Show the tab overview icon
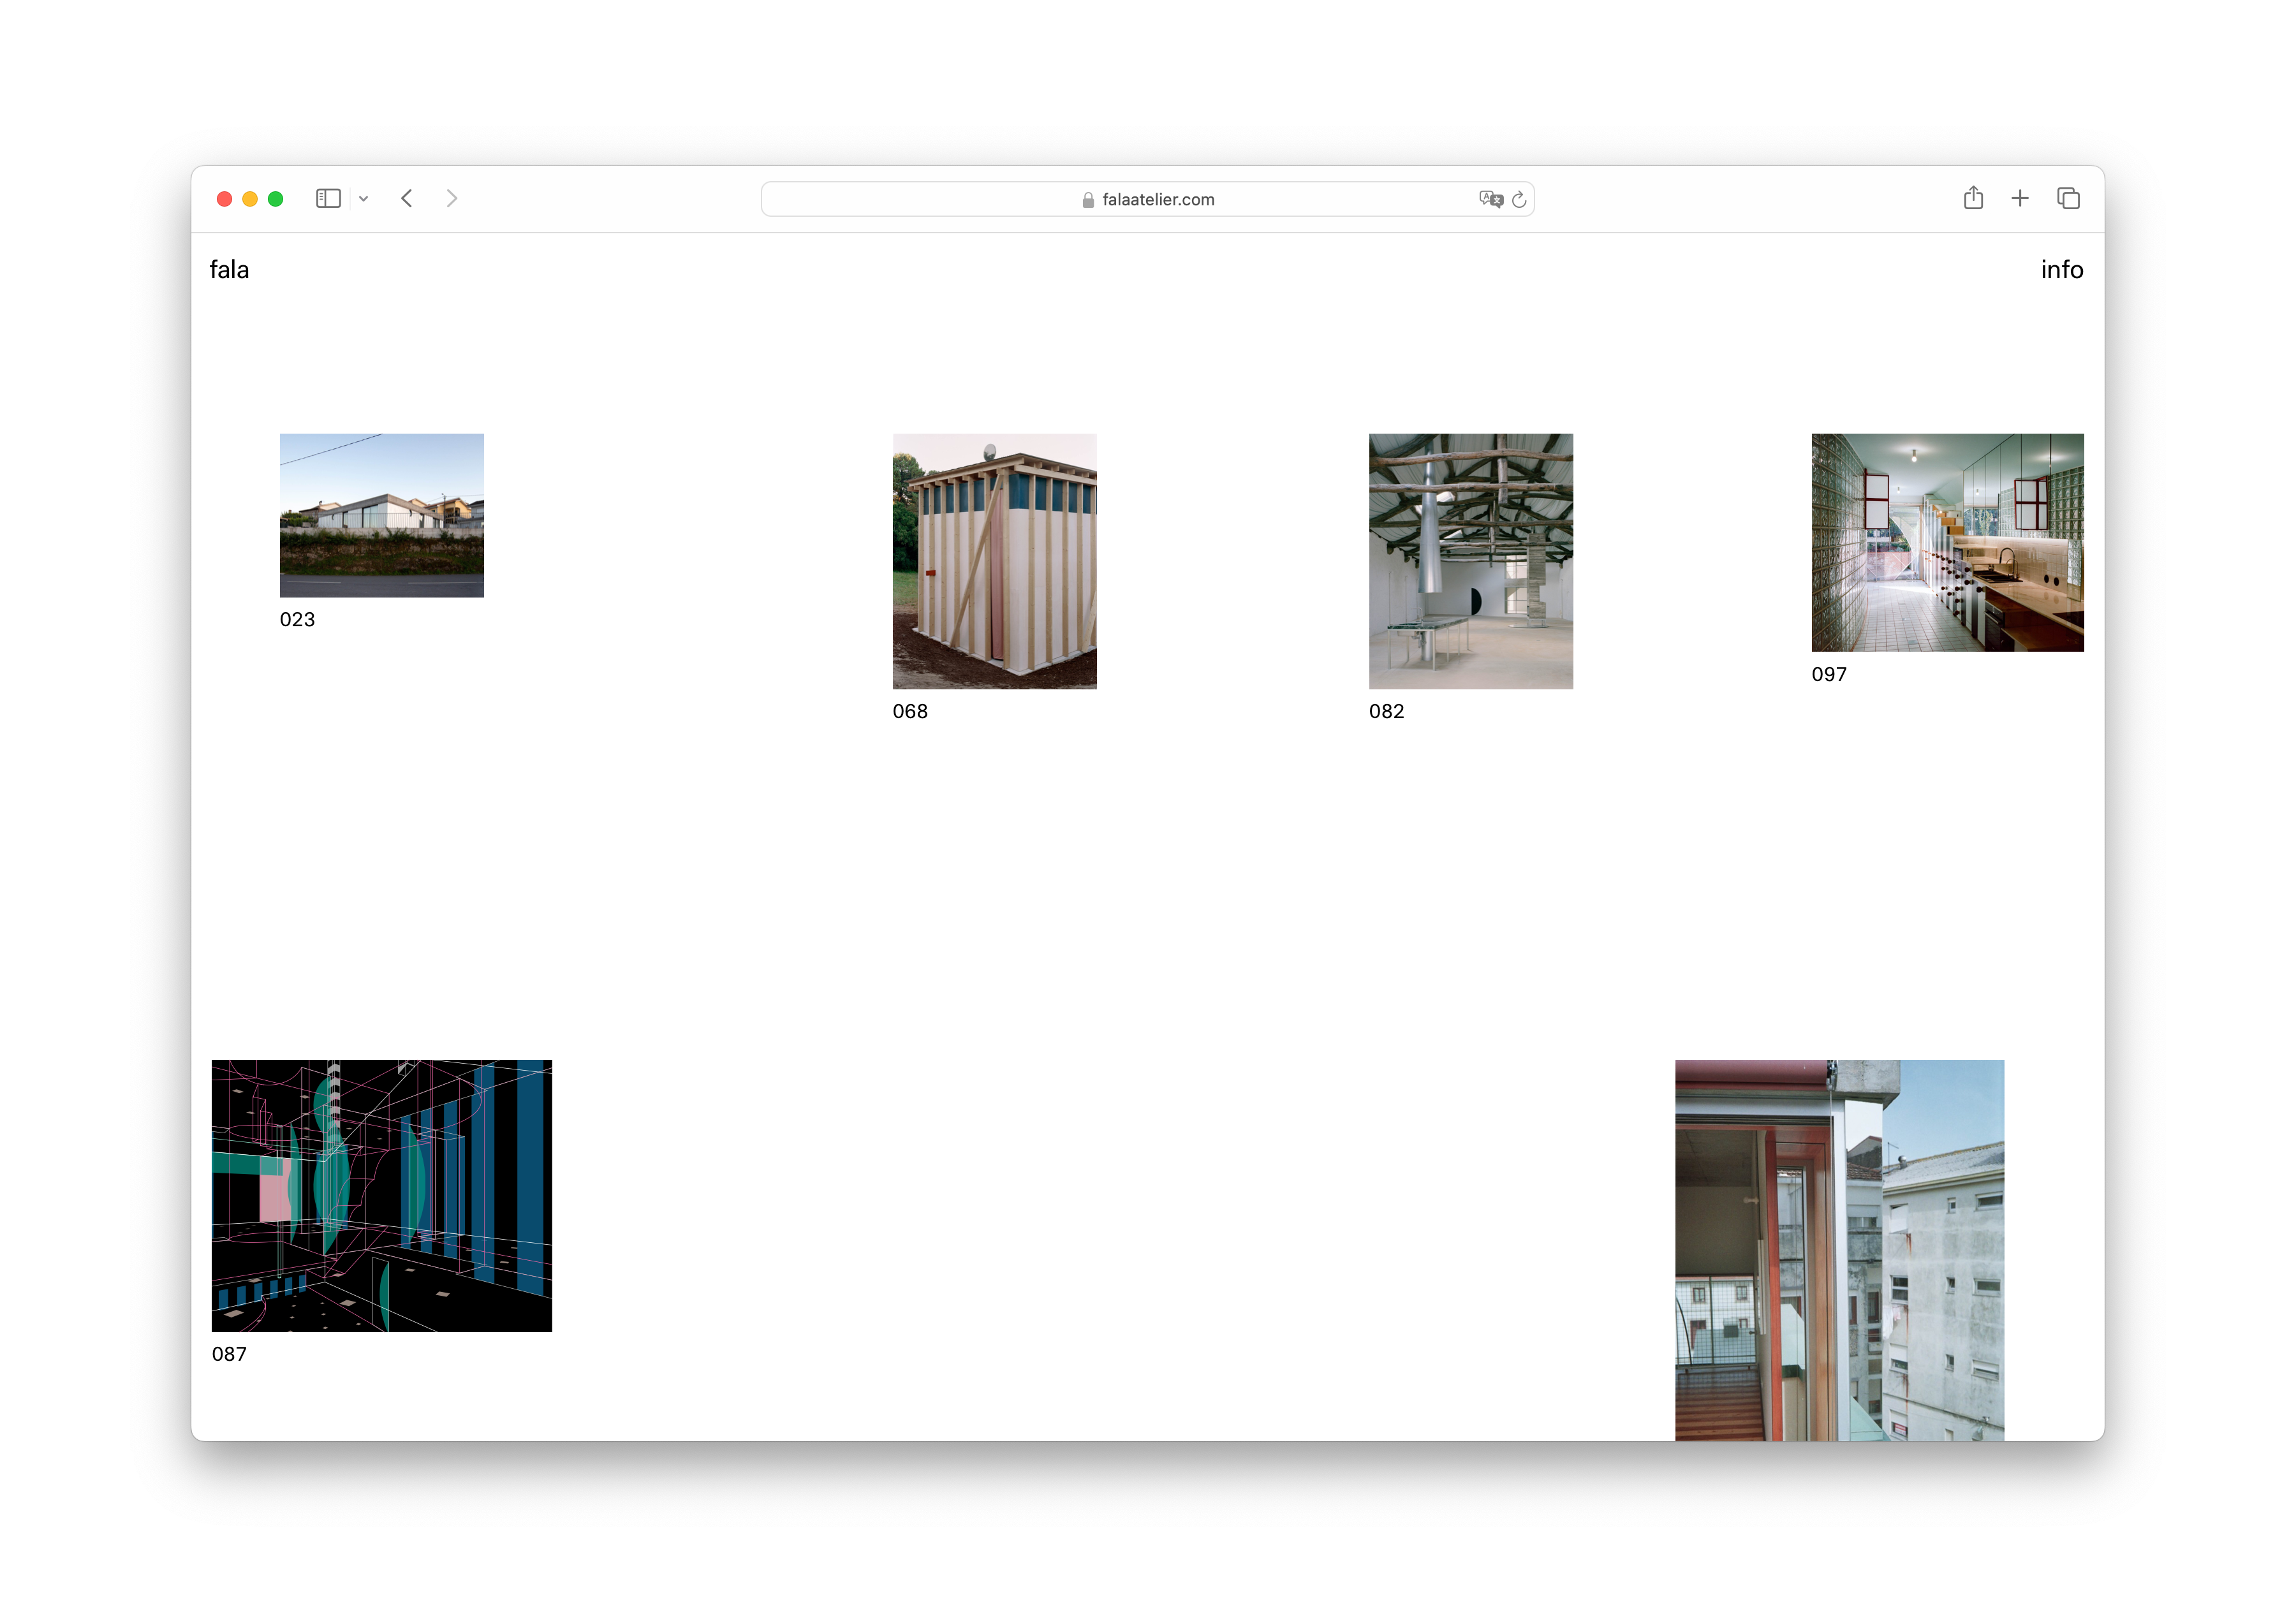 click(2068, 198)
